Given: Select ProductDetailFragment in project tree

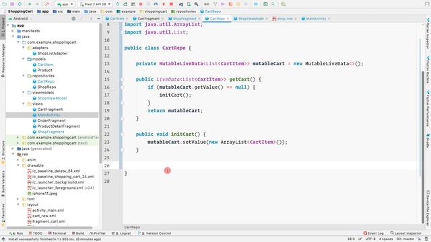Looking at the screenshot, I should pos(59,126).
